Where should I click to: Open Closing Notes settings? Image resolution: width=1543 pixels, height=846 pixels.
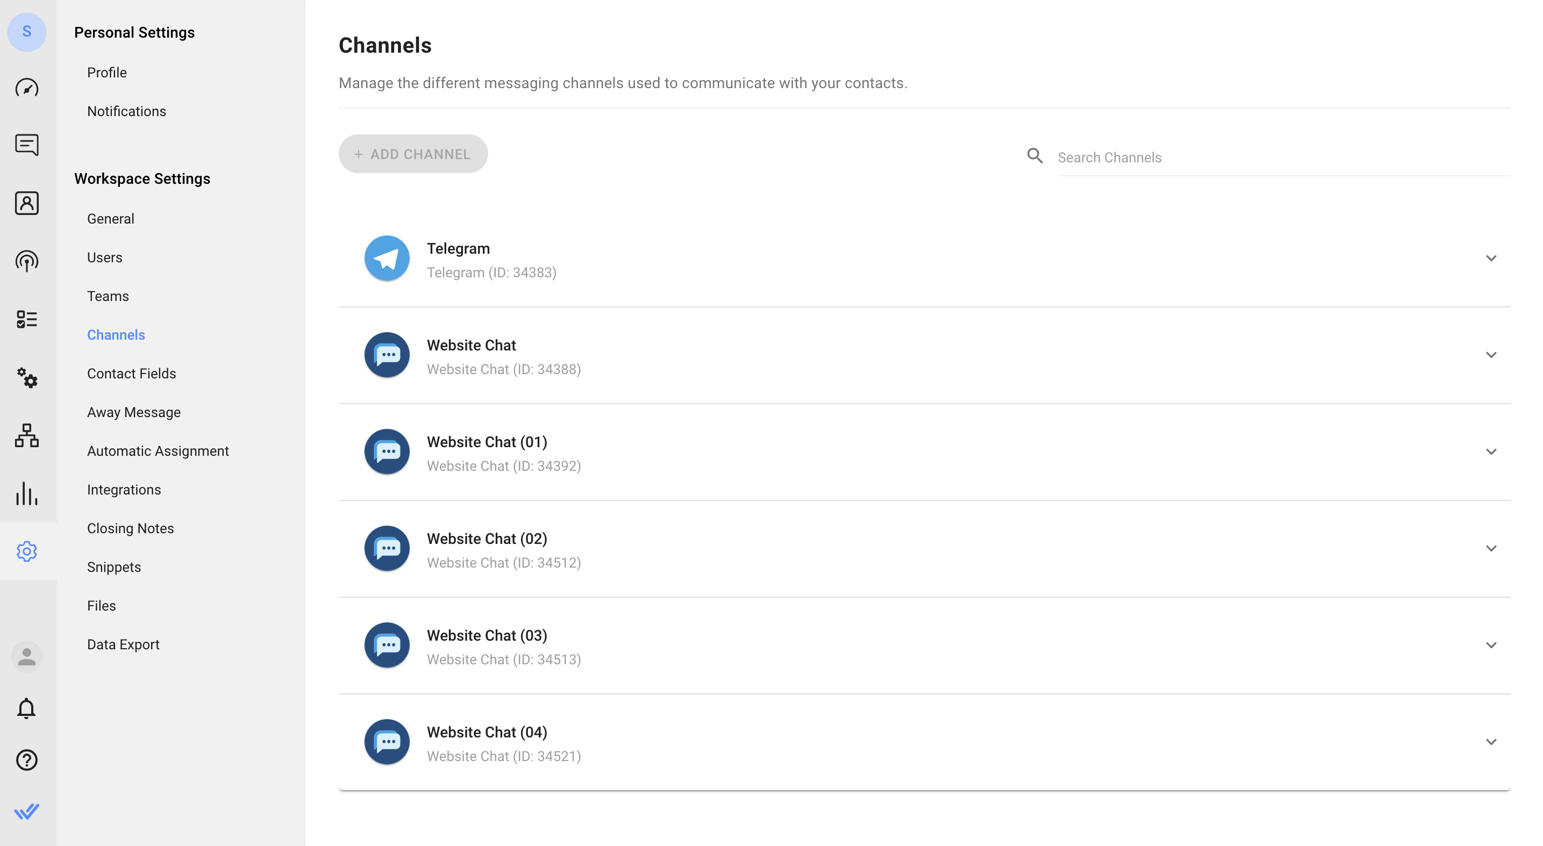[130, 529]
